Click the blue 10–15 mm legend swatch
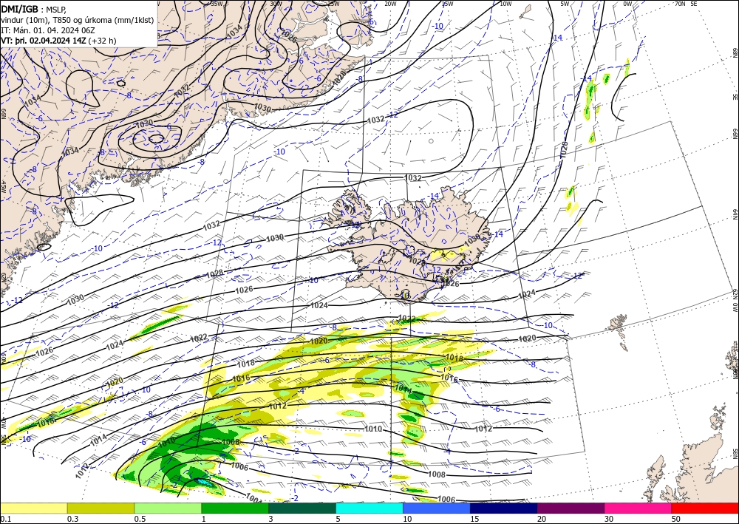739x524 pixels. click(437, 508)
